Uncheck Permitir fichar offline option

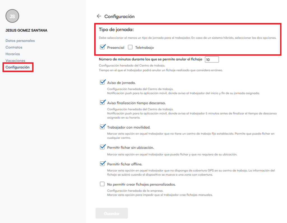[102, 164]
